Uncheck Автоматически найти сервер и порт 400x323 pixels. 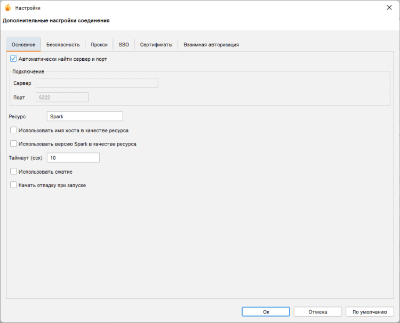pos(14,59)
